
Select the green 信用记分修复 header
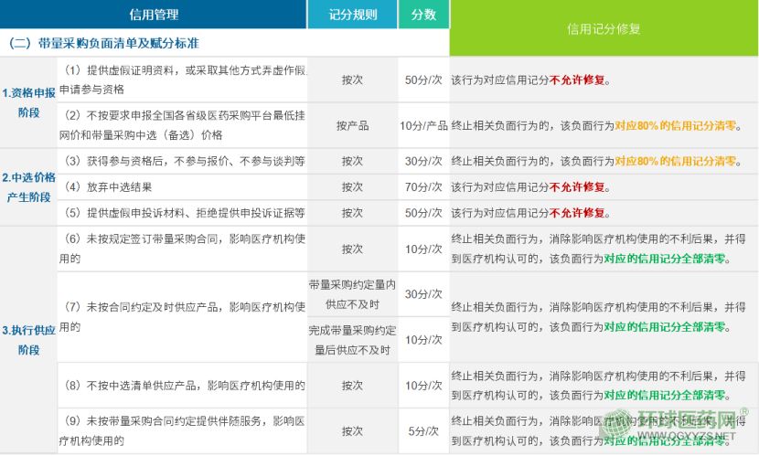coord(604,28)
